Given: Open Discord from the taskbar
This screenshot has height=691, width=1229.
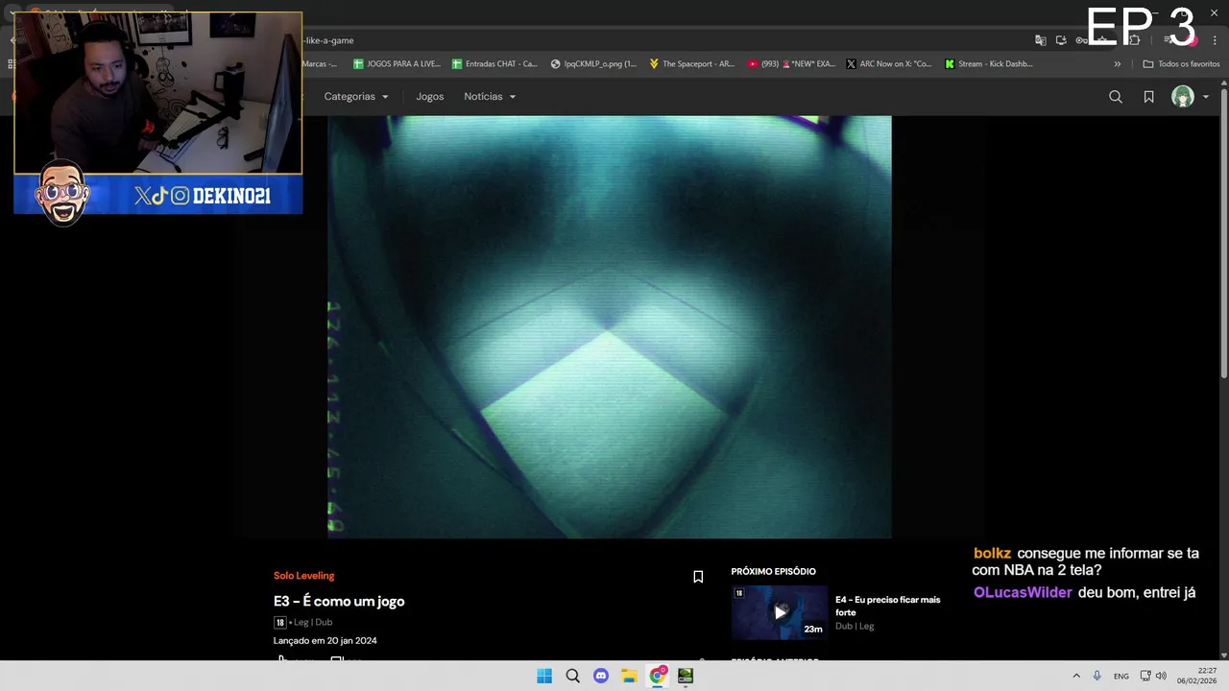Looking at the screenshot, I should 601,676.
